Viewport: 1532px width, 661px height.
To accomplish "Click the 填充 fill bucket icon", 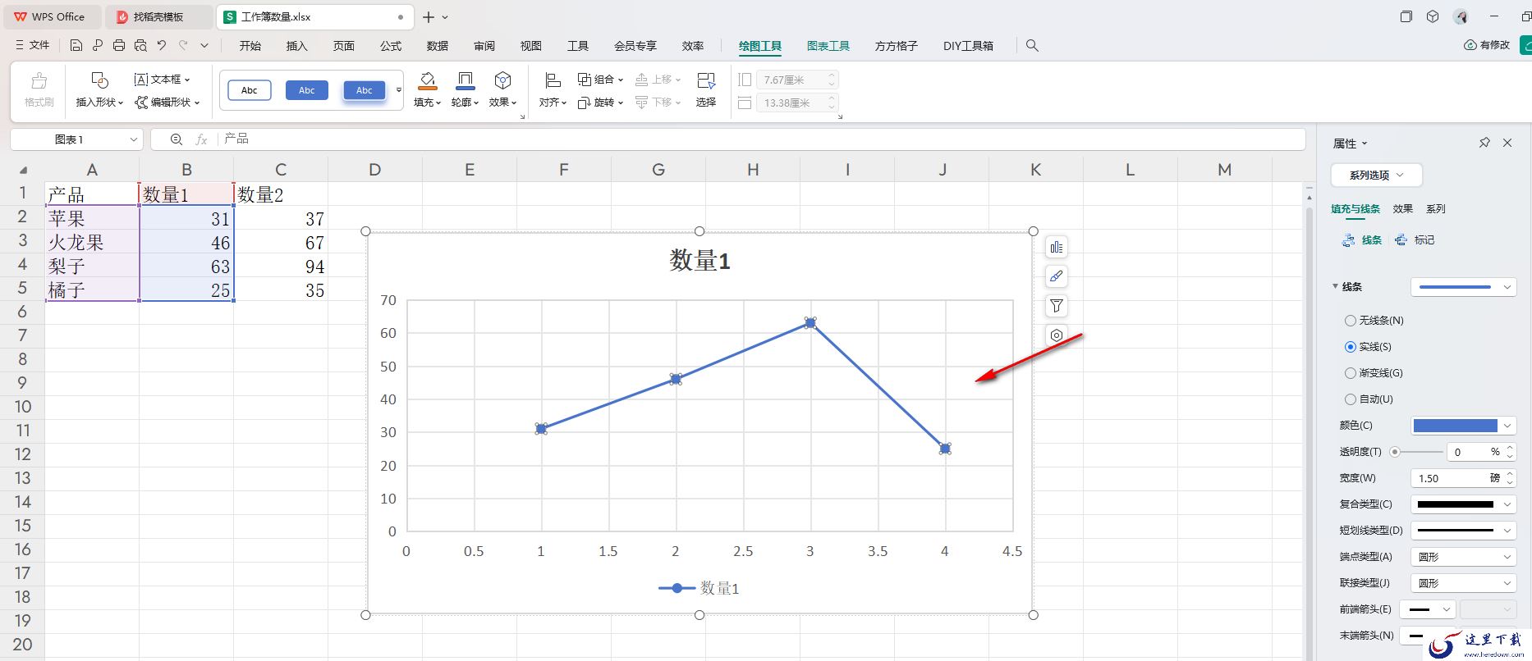I will pos(427,80).
